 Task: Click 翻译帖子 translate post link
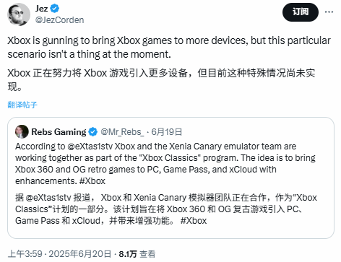(22, 105)
